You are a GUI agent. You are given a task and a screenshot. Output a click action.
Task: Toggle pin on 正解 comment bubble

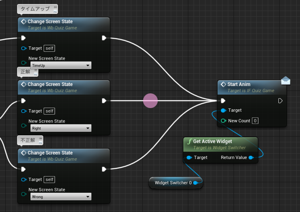pyautogui.click(x=36, y=70)
